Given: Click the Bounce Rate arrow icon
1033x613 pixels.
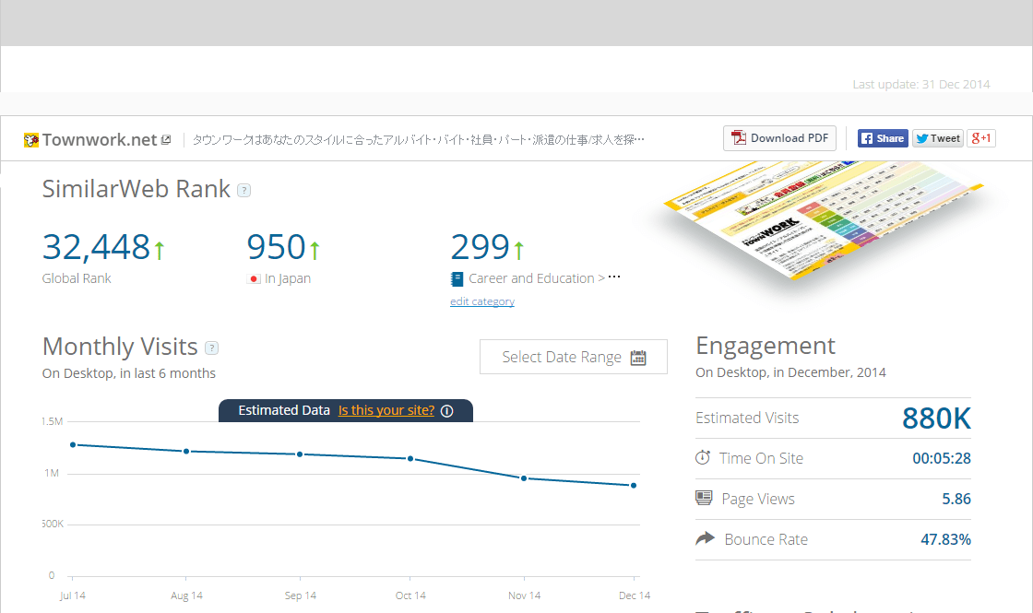Looking at the screenshot, I should coord(705,538).
